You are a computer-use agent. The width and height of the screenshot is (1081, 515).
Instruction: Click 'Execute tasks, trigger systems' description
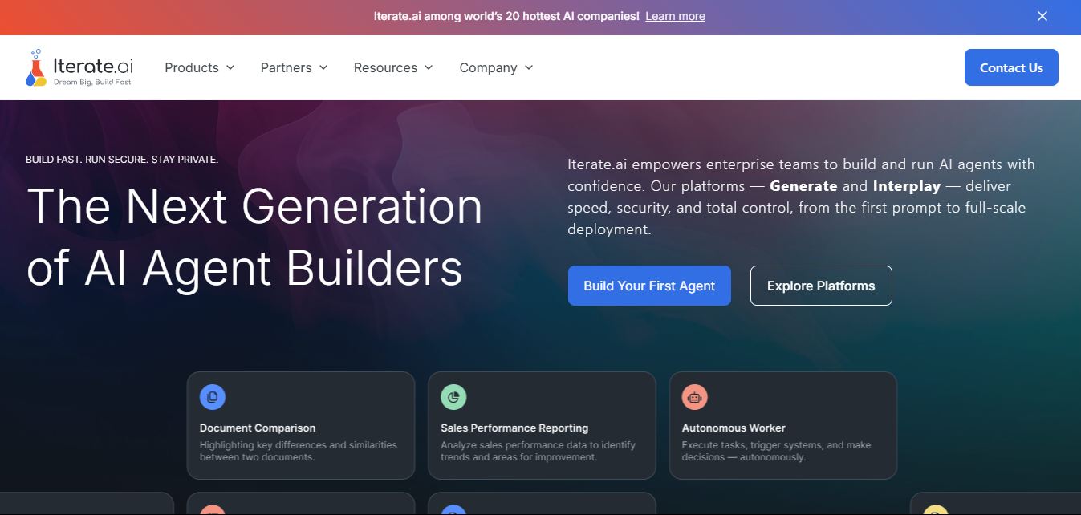[x=776, y=451]
